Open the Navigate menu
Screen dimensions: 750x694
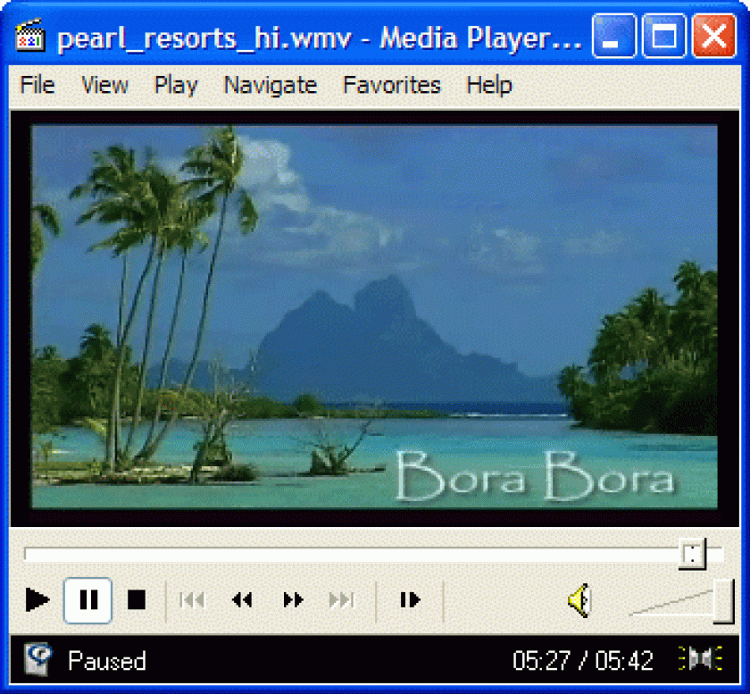271,86
